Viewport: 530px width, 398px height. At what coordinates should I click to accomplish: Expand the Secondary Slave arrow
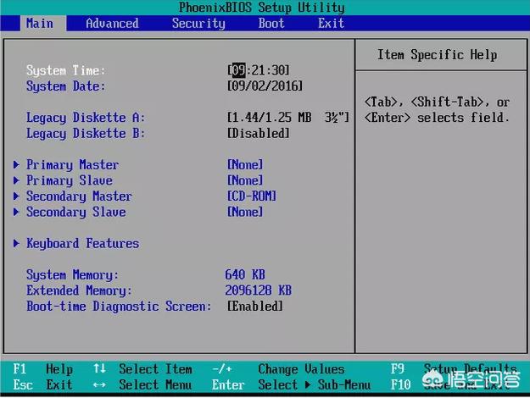click(x=16, y=212)
